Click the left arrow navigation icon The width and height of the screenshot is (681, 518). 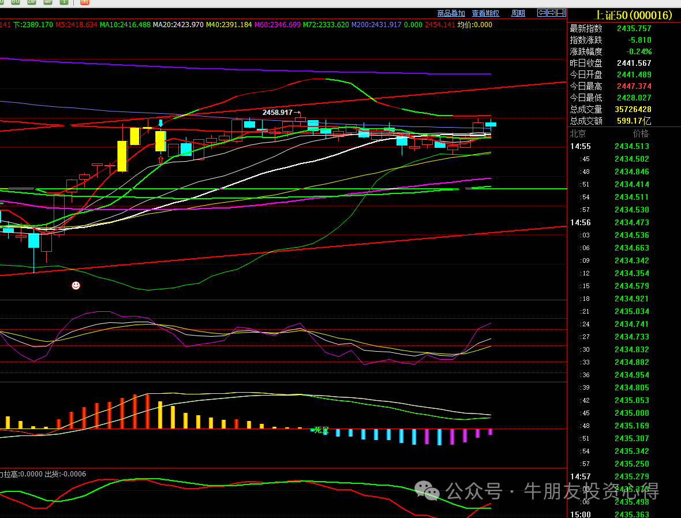(x=542, y=13)
